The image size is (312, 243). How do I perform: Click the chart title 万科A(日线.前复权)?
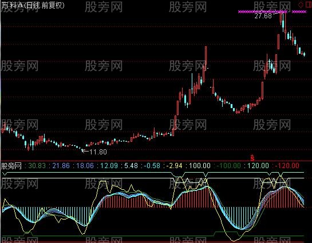33,5
